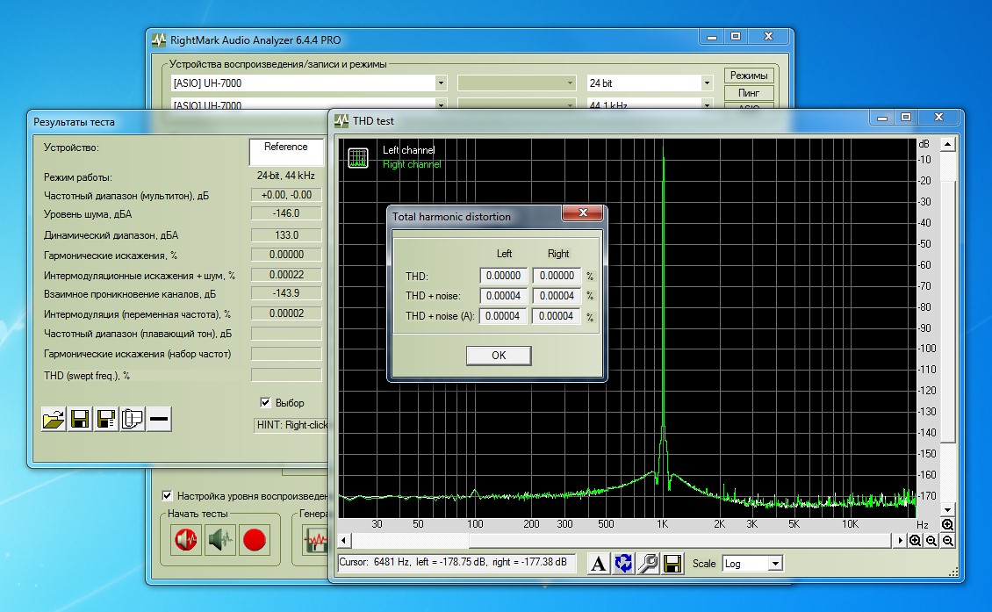Screen dimensions: 992x612
Task: Click the intermodulation plus noise value 0.00022
Action: pos(286,275)
